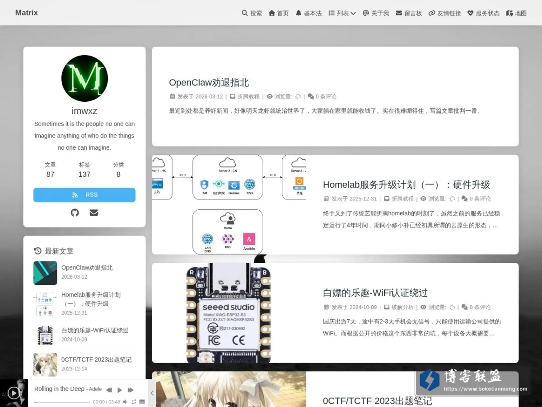Expand the 列表 dropdown menu

point(342,13)
